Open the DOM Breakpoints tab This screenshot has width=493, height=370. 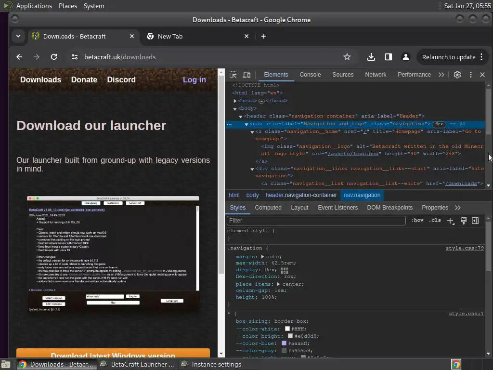389,208
